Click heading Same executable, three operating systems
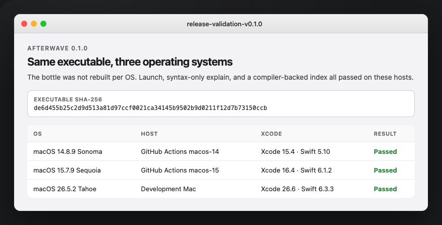Image resolution: width=442 pixels, height=225 pixels. pyautogui.click(x=130, y=62)
